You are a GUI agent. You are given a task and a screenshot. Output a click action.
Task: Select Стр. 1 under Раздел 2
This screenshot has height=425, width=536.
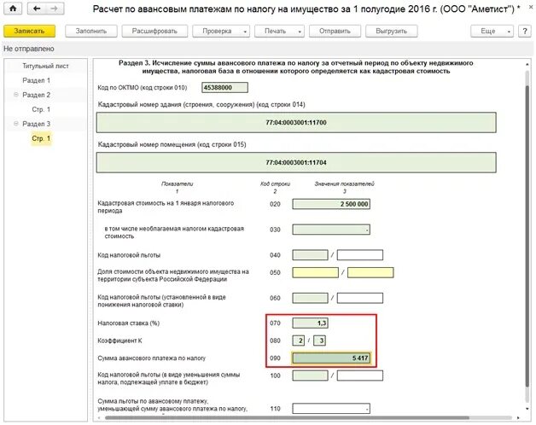point(41,109)
